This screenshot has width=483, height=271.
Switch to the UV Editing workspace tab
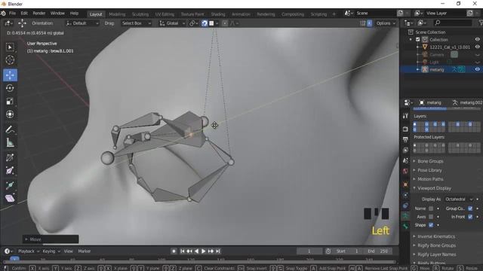tap(165, 14)
